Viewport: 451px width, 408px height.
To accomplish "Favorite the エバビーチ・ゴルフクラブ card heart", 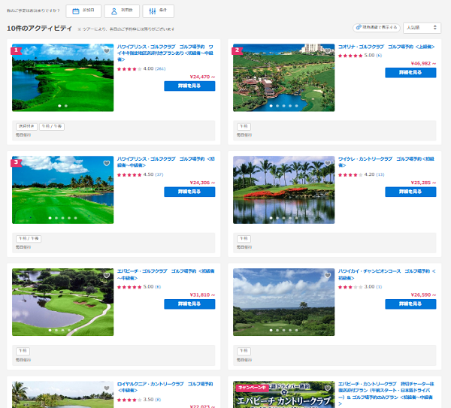I will (107, 276).
